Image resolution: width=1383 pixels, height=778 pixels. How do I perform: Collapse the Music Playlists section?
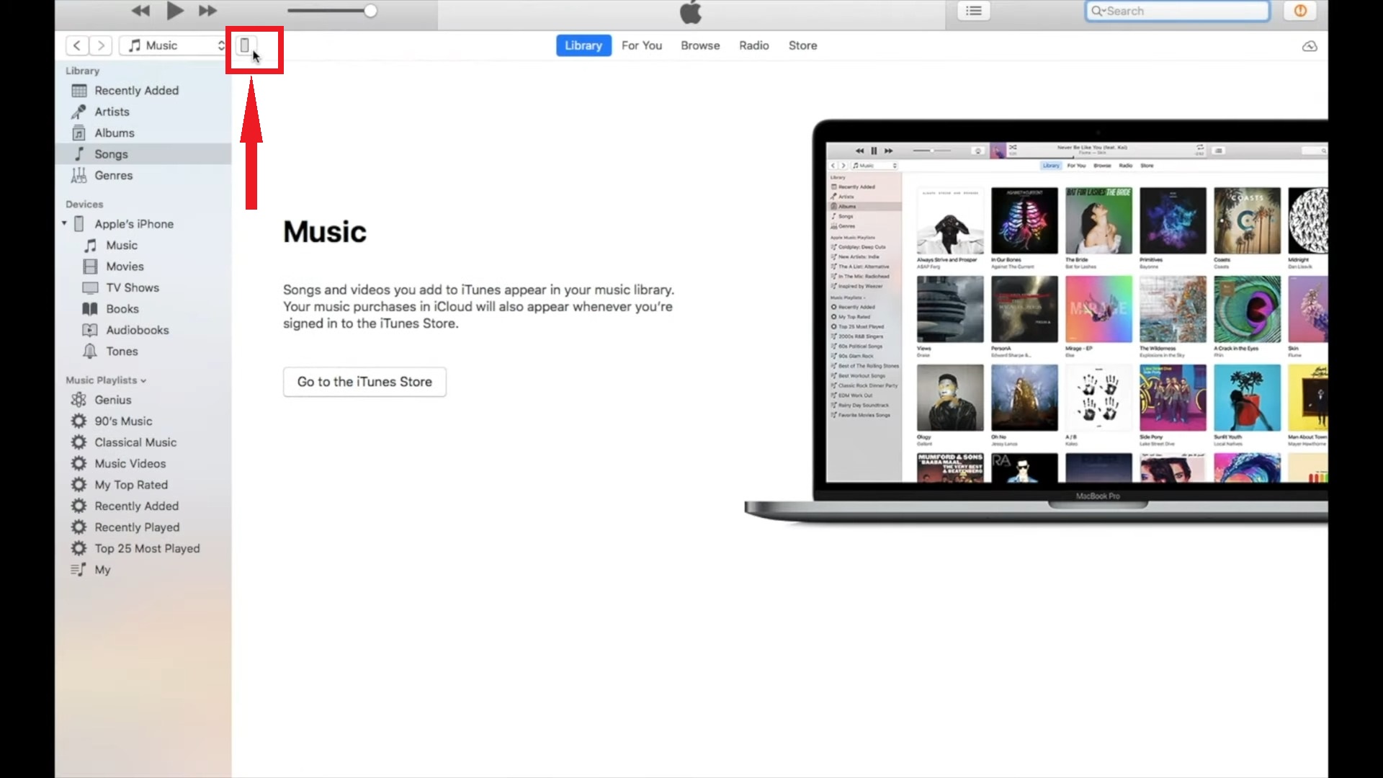coord(143,380)
